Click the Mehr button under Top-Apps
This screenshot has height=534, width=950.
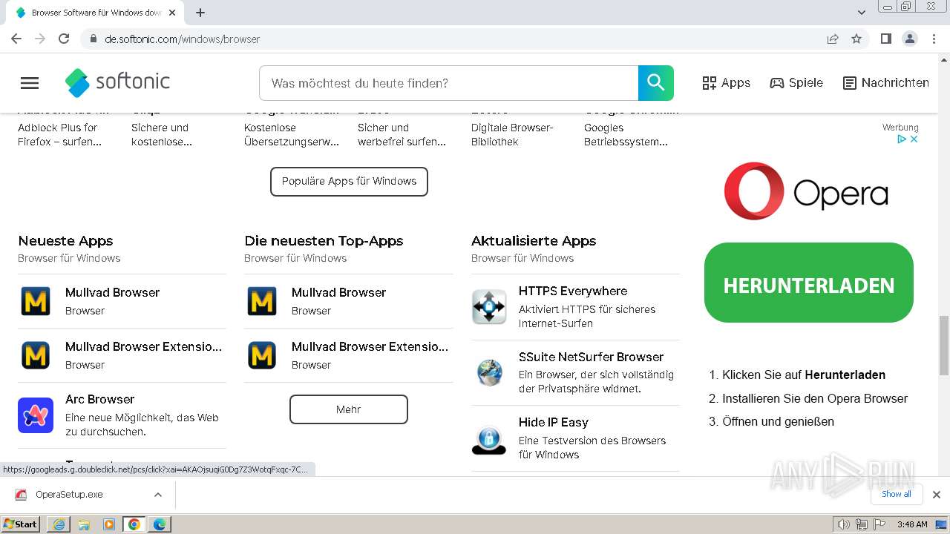point(348,409)
